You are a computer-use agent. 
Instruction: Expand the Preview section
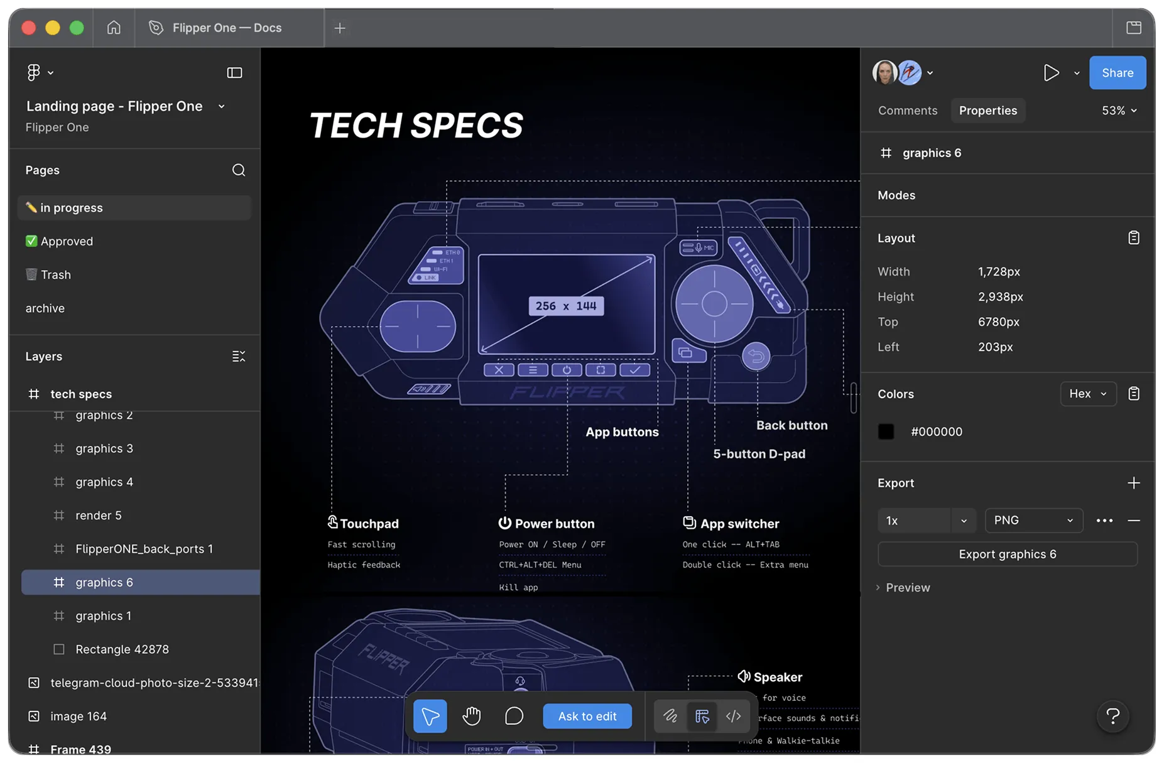coord(903,588)
